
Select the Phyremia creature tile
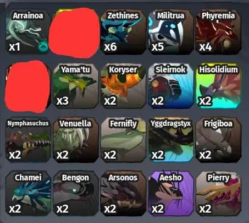(218, 32)
